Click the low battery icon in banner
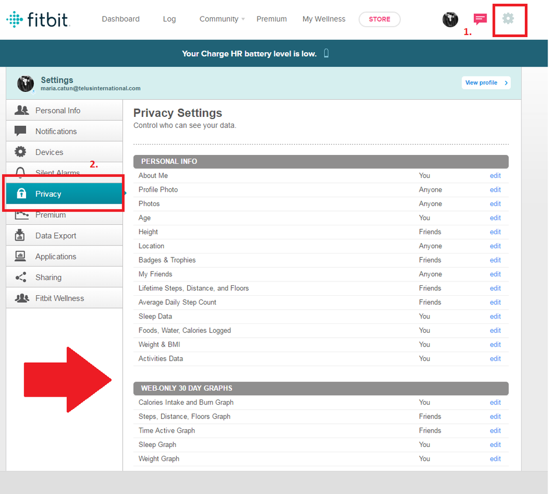Viewport: 553px width, 494px height. click(x=326, y=53)
